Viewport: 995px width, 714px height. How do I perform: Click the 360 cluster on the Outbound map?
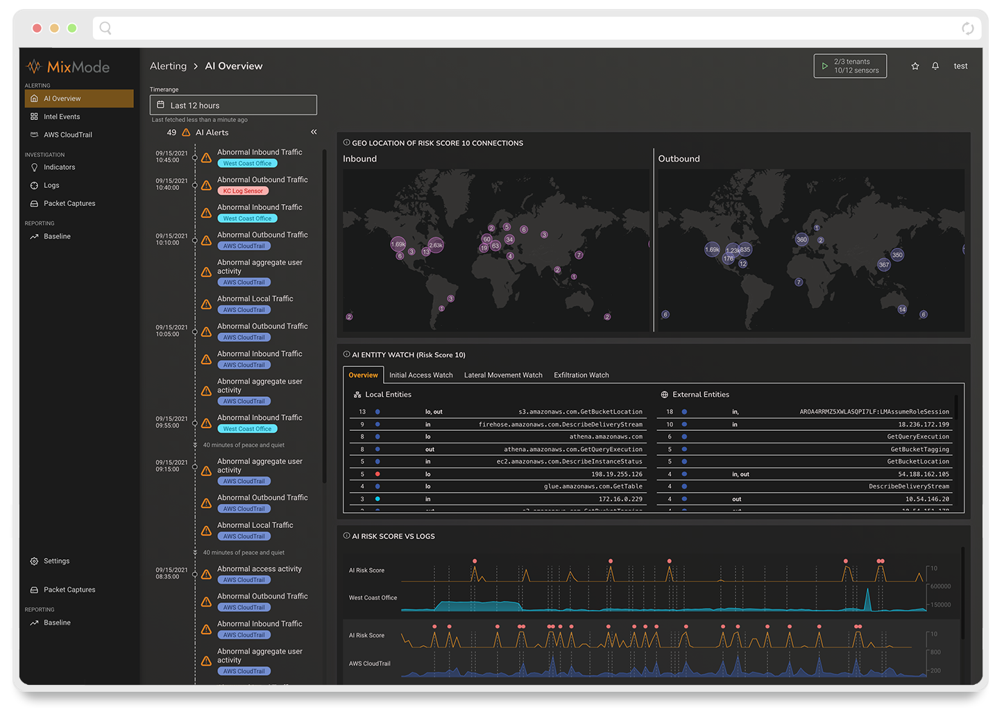[x=801, y=239]
